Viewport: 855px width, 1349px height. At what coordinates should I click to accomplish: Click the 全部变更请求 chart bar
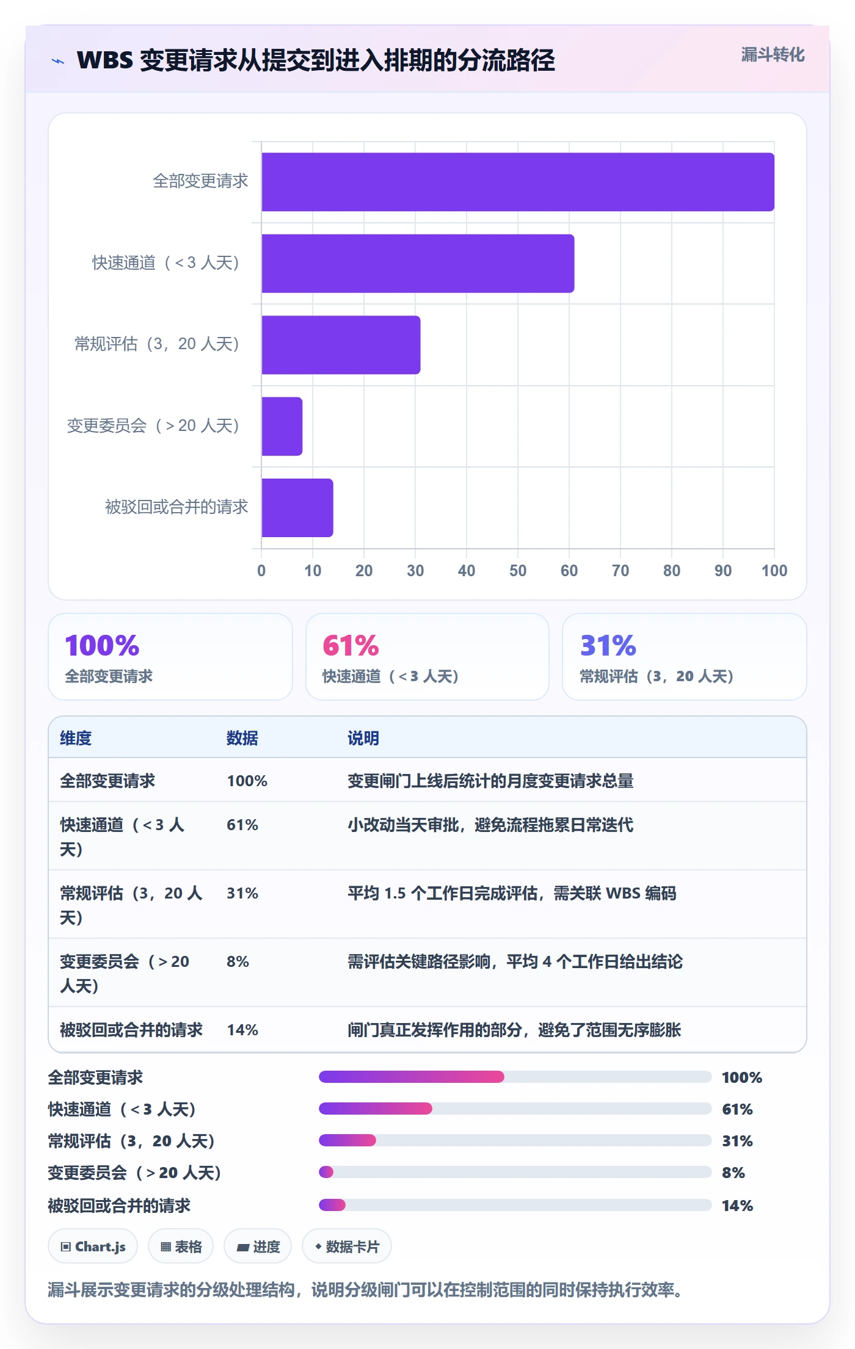pyautogui.click(x=518, y=182)
